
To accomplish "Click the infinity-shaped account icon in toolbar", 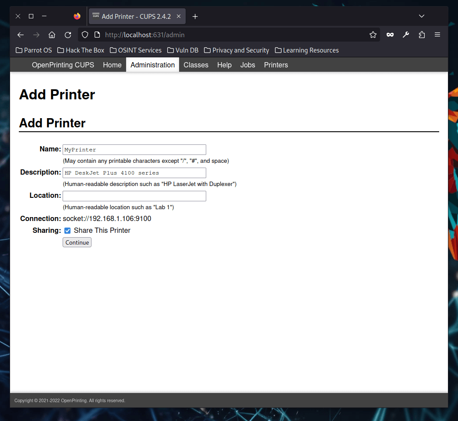I will tap(390, 35).
